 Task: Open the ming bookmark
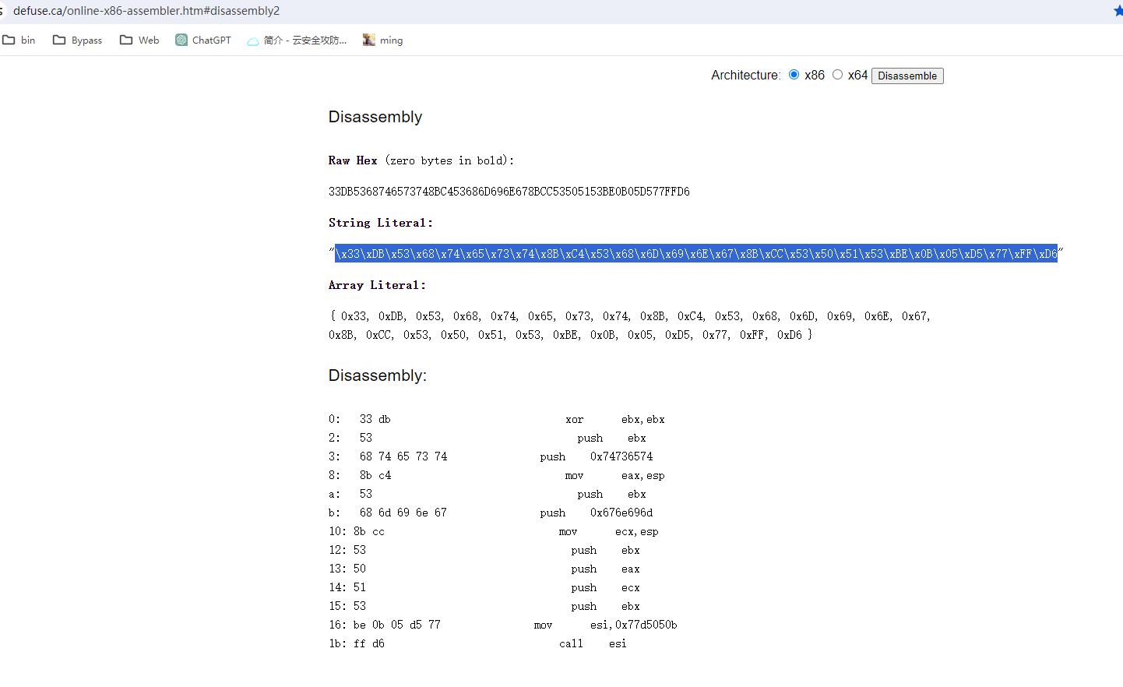(x=382, y=41)
